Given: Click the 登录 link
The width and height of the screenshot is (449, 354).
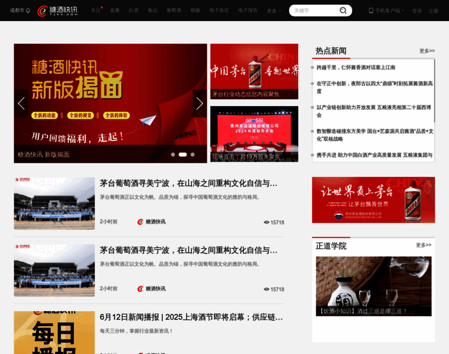Looking at the screenshot, I should 417,11.
